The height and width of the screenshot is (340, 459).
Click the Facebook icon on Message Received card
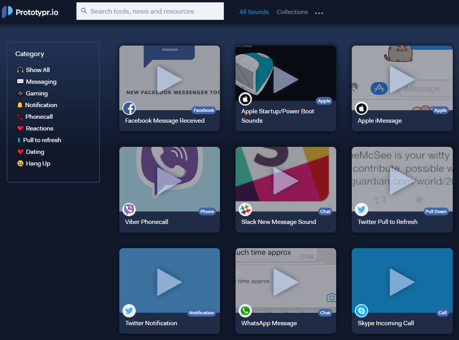[x=129, y=108]
